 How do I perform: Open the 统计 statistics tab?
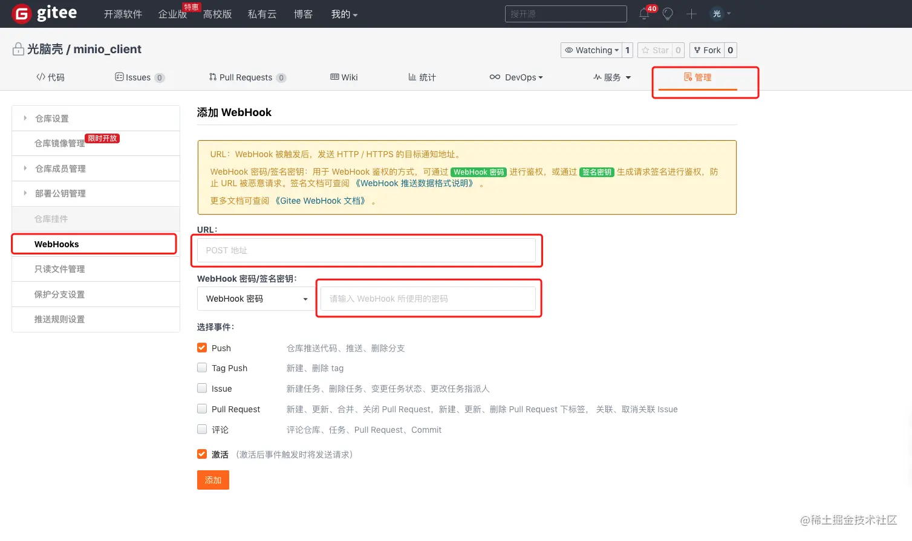(x=422, y=77)
